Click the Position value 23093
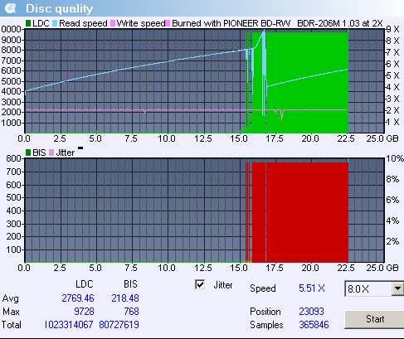The width and height of the screenshot is (404, 339). (x=311, y=312)
